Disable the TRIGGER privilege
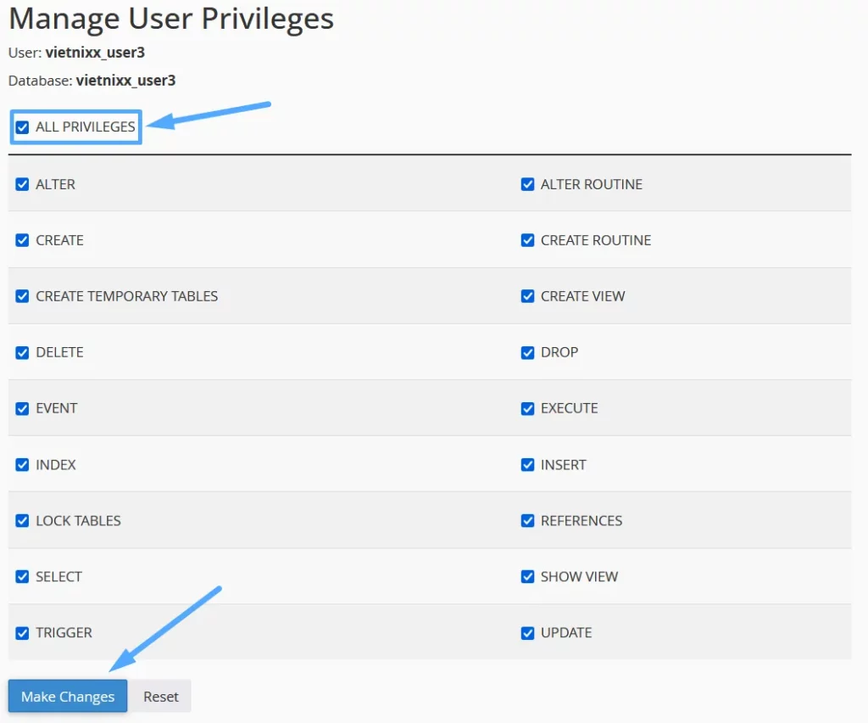Screen dimensions: 868x723 point(22,632)
